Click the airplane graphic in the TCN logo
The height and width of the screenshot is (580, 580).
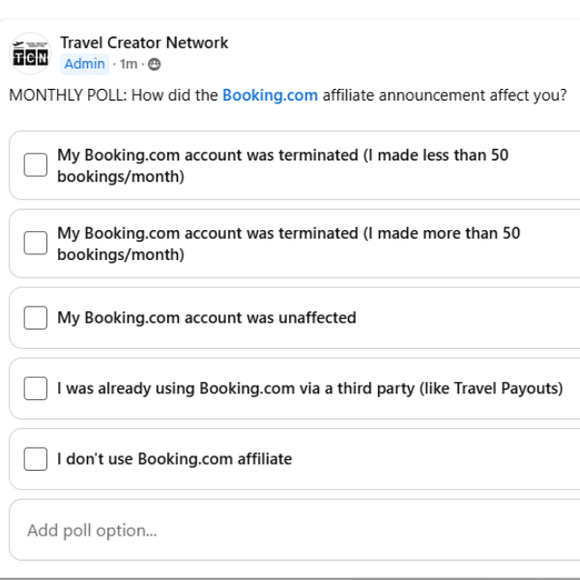[18, 44]
